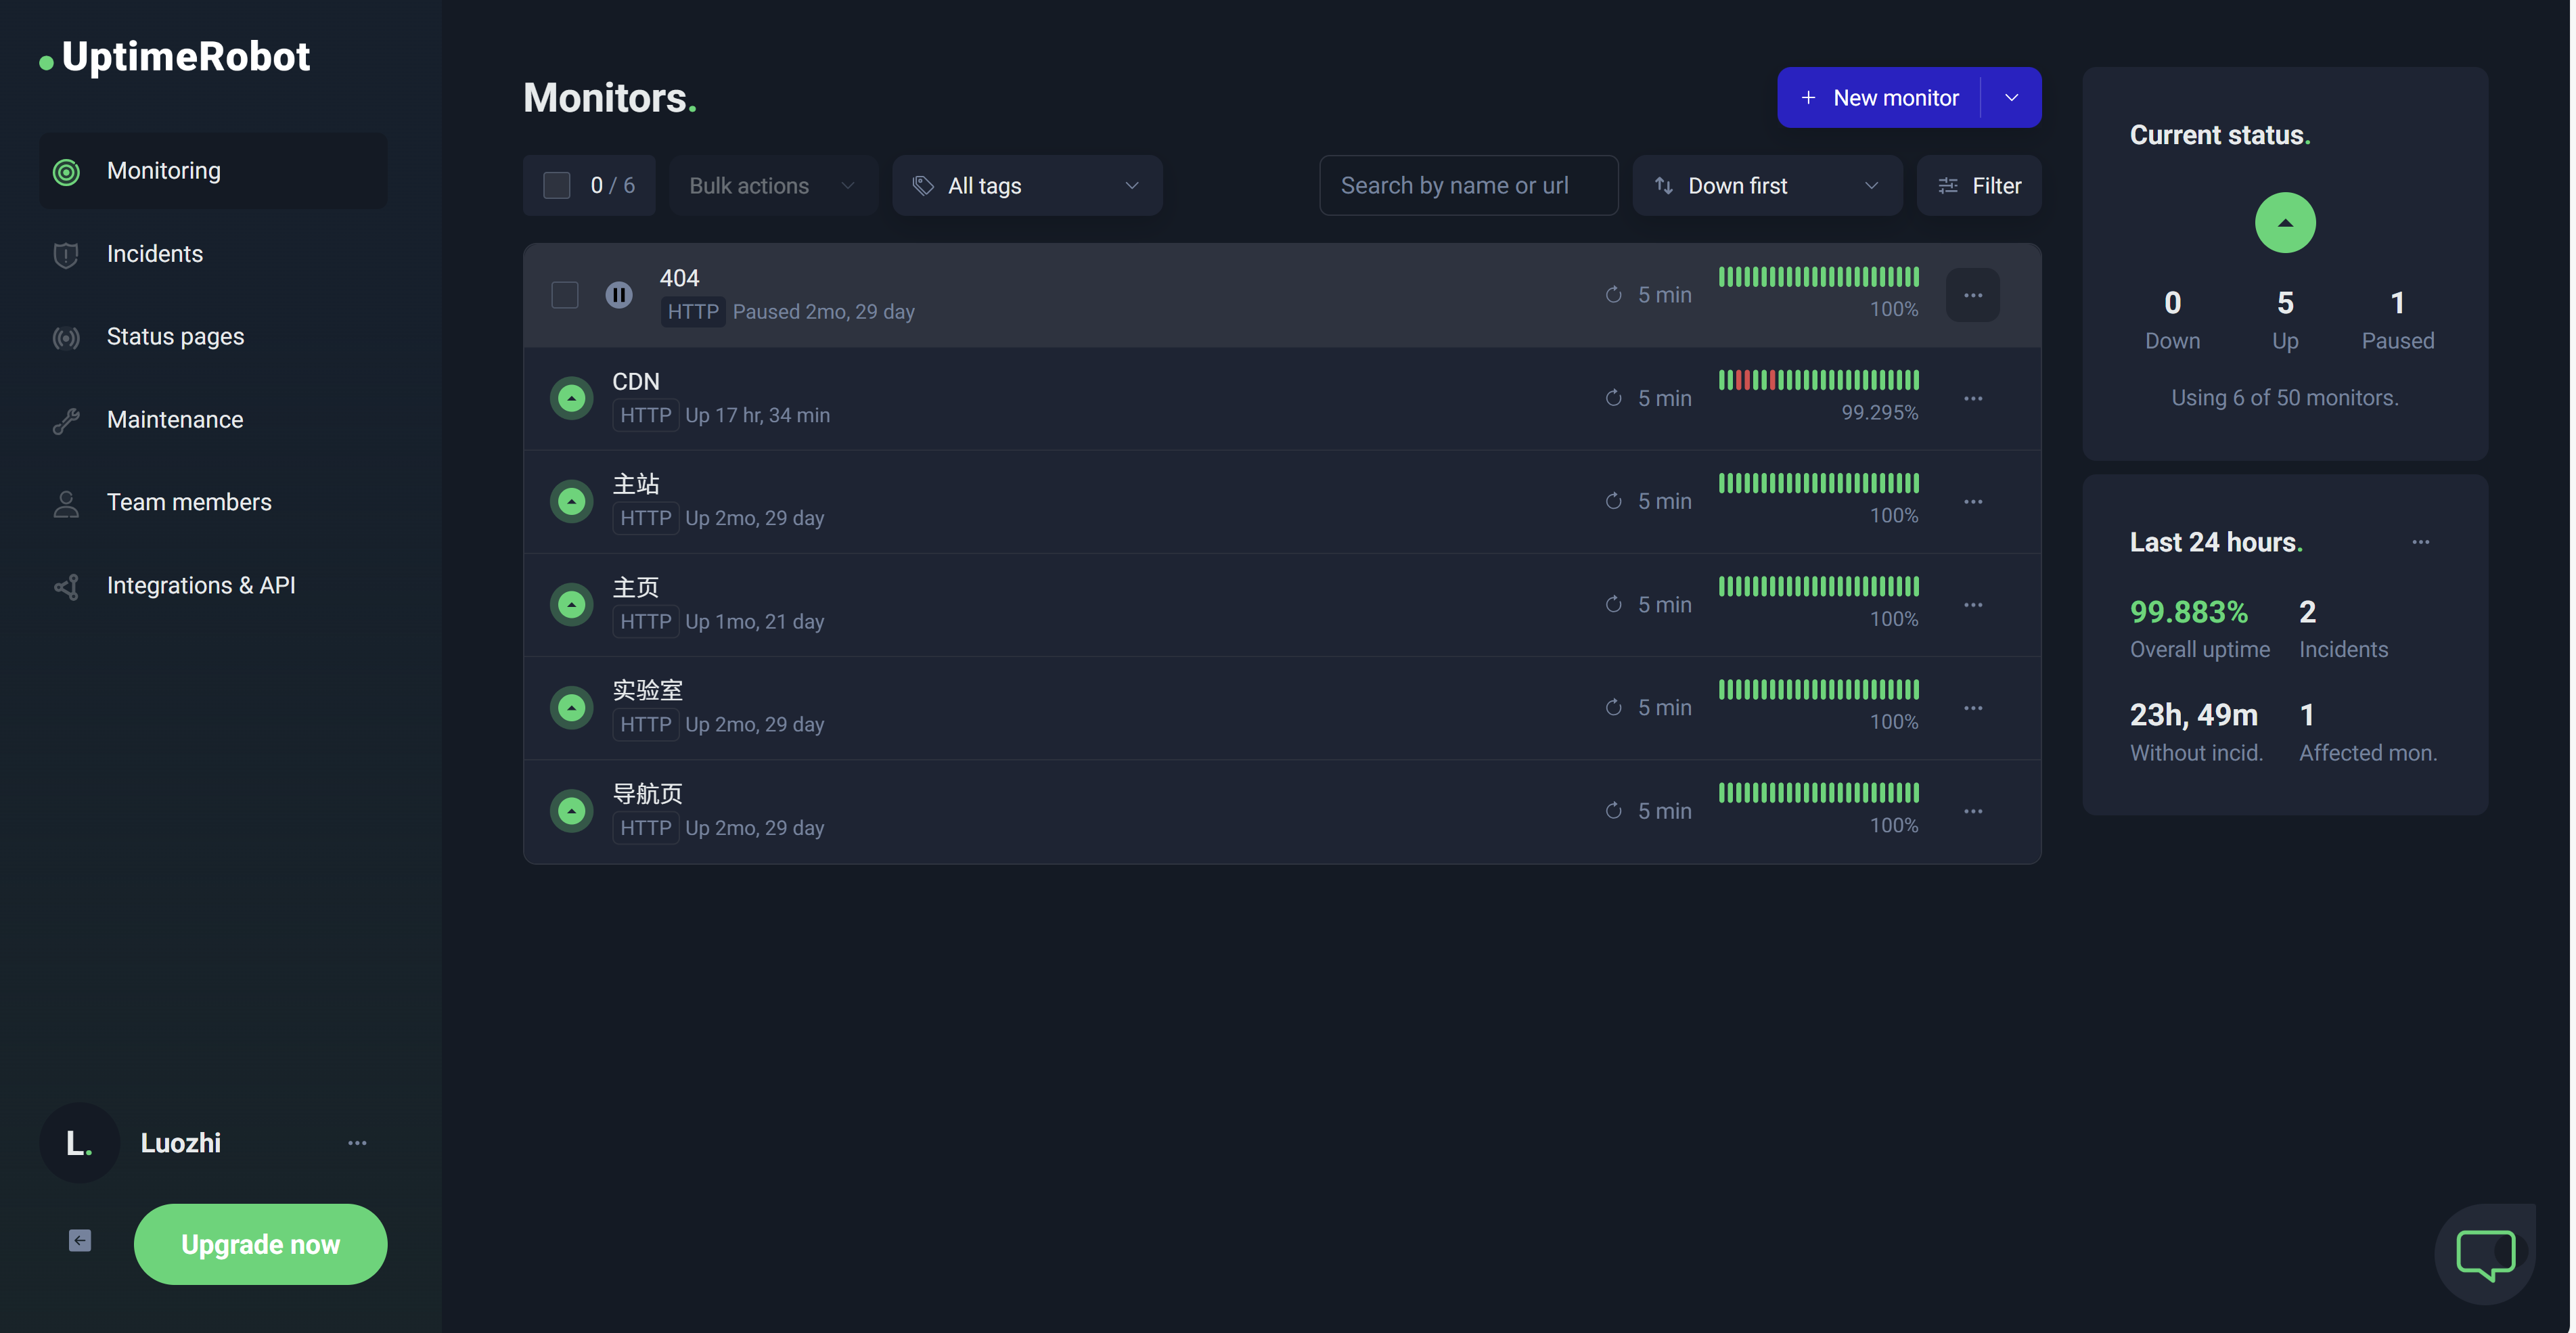The image size is (2576, 1333).
Task: Collapse sidebar with the arrow icon
Action: click(x=80, y=1241)
